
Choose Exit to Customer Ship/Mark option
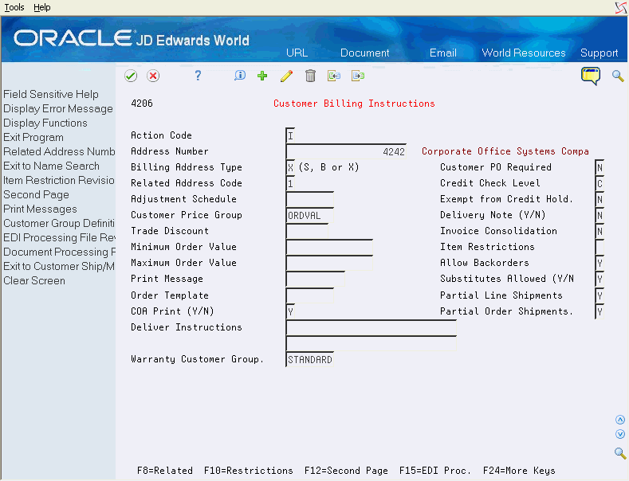pyautogui.click(x=59, y=266)
